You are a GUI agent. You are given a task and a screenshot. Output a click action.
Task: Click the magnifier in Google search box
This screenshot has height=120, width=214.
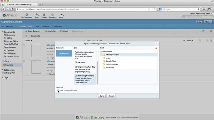coord(198,9)
